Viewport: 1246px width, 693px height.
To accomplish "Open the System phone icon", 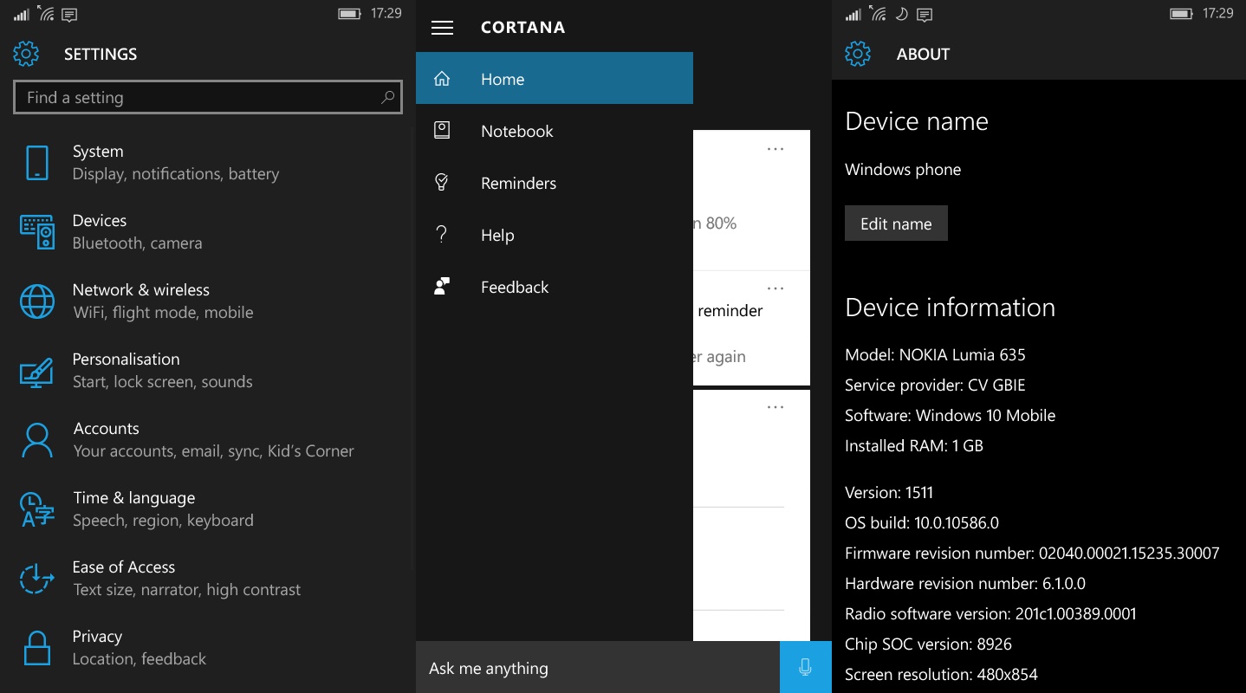I will click(36, 163).
